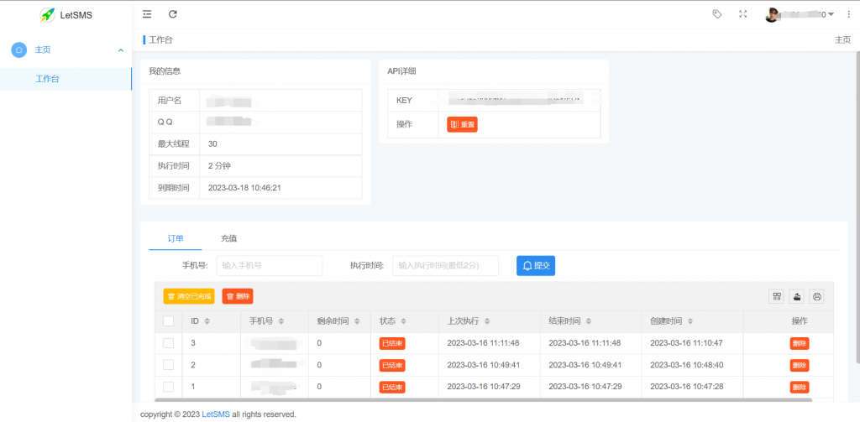
Task: Switch to the 充值 tab
Action: [229, 239]
